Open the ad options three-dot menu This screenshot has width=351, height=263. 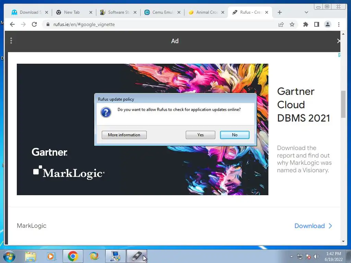click(x=11, y=41)
